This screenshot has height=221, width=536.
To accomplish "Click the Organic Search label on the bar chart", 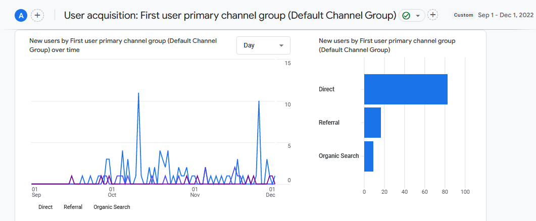I will pos(339,156).
